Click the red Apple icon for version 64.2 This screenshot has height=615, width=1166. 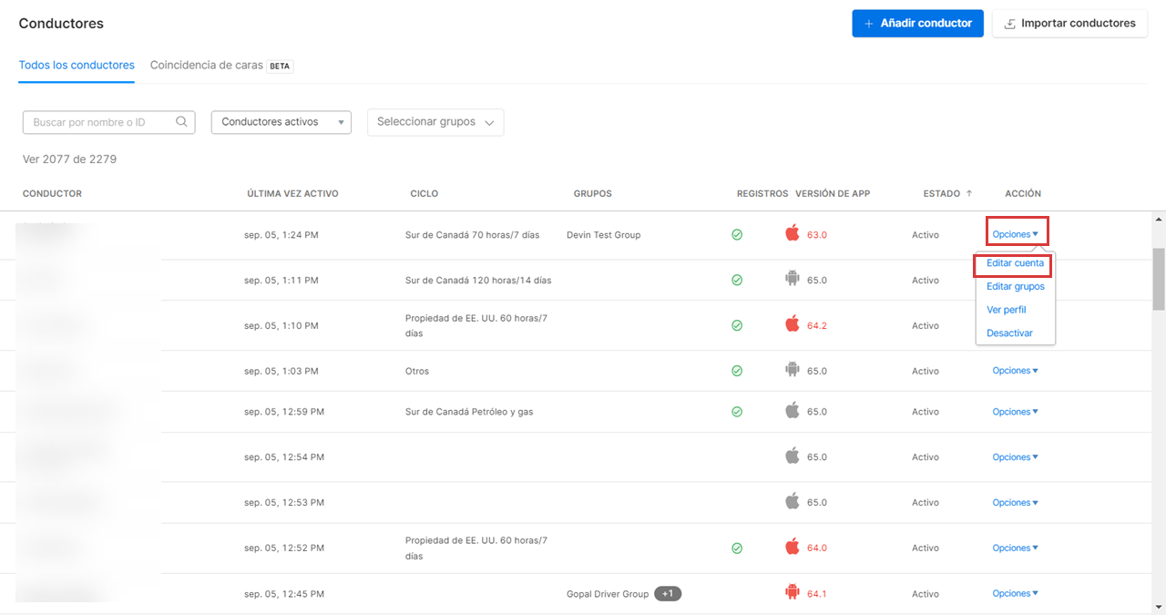[792, 324]
